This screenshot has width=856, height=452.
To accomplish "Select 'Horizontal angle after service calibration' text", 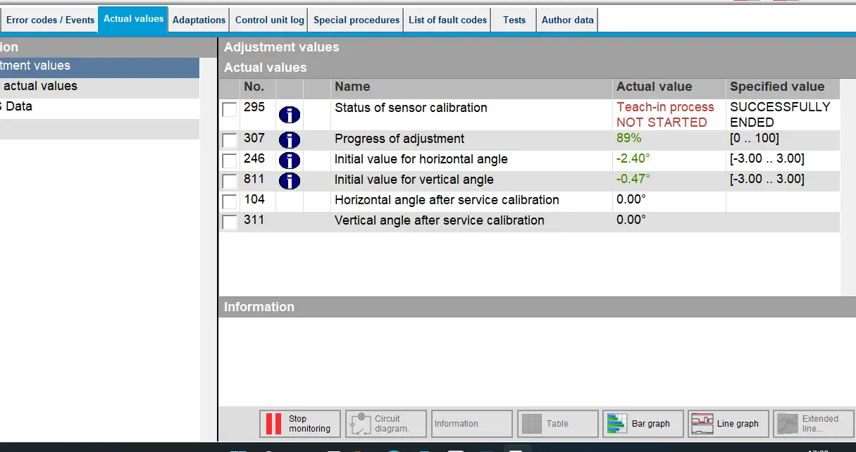I will (447, 200).
